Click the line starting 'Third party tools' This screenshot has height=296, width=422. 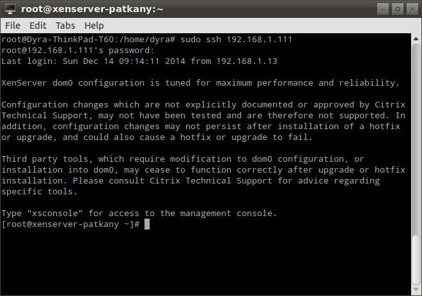click(183, 159)
